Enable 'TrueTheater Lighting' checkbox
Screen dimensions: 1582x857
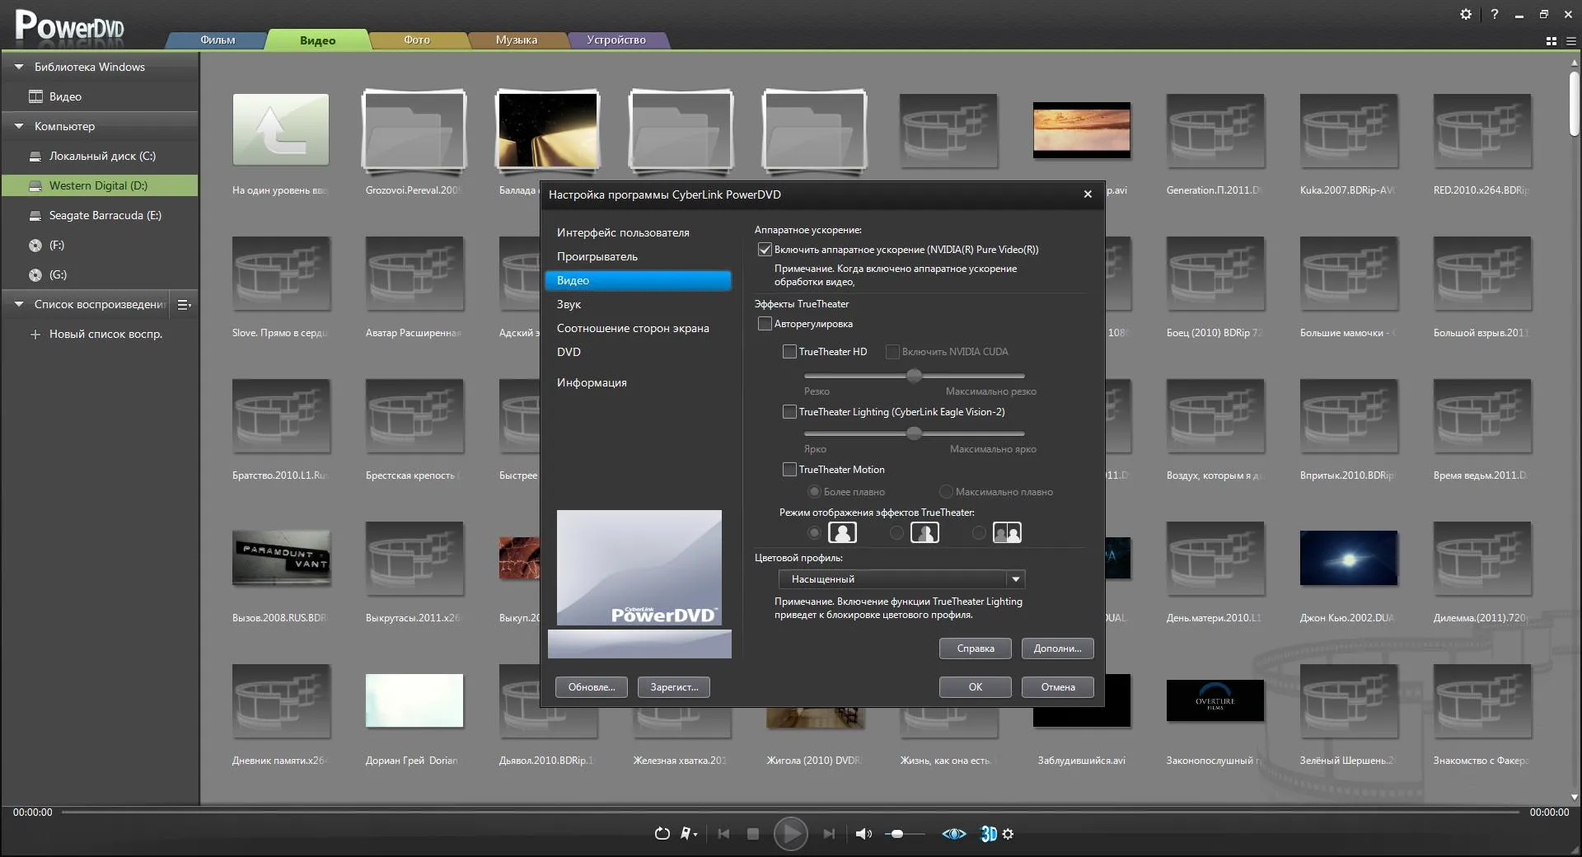point(789,412)
